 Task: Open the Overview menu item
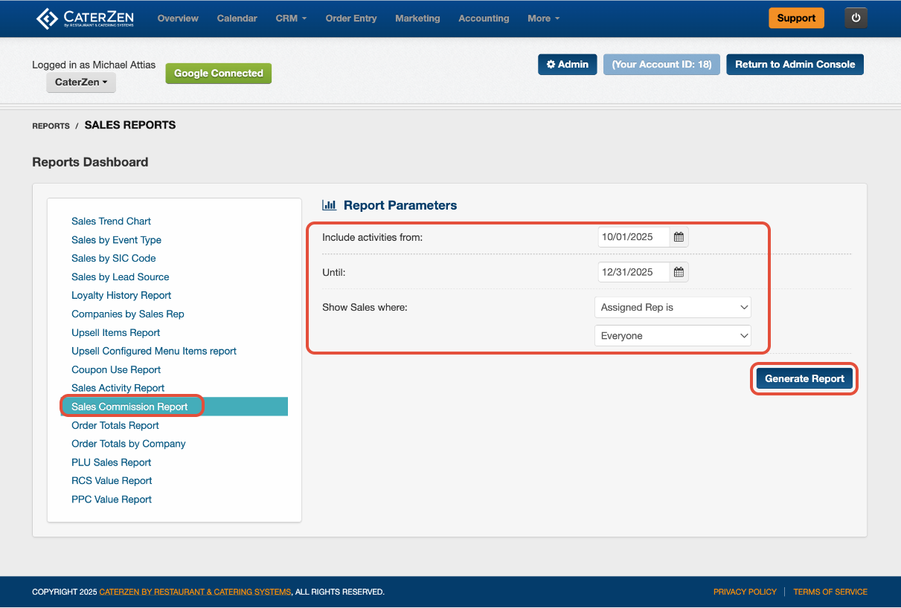[x=178, y=19]
